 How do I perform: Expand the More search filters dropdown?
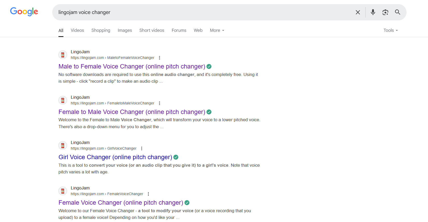coord(217,30)
